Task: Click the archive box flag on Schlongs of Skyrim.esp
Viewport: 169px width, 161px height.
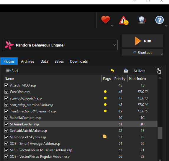Action: pyautogui.click(x=105, y=137)
